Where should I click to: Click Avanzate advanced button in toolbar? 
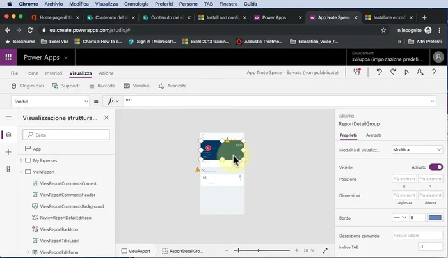[x=172, y=86]
